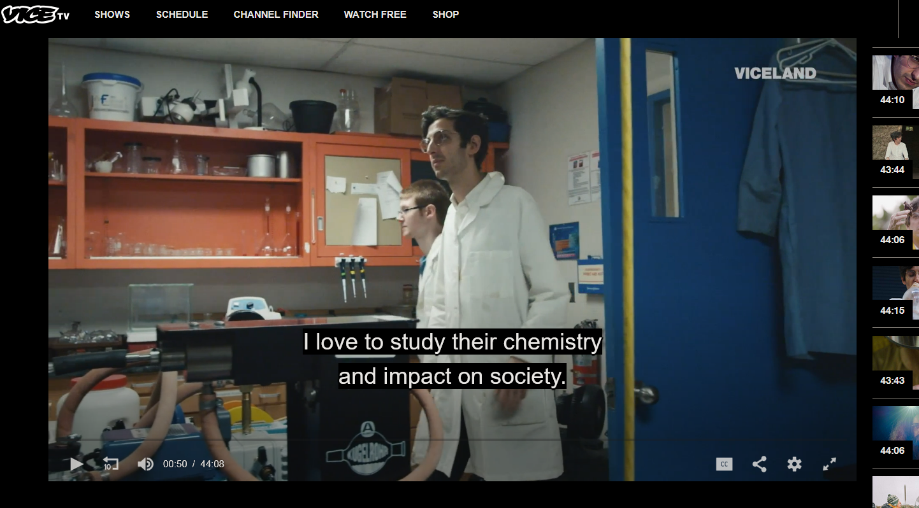Toggle closed captions

724,464
